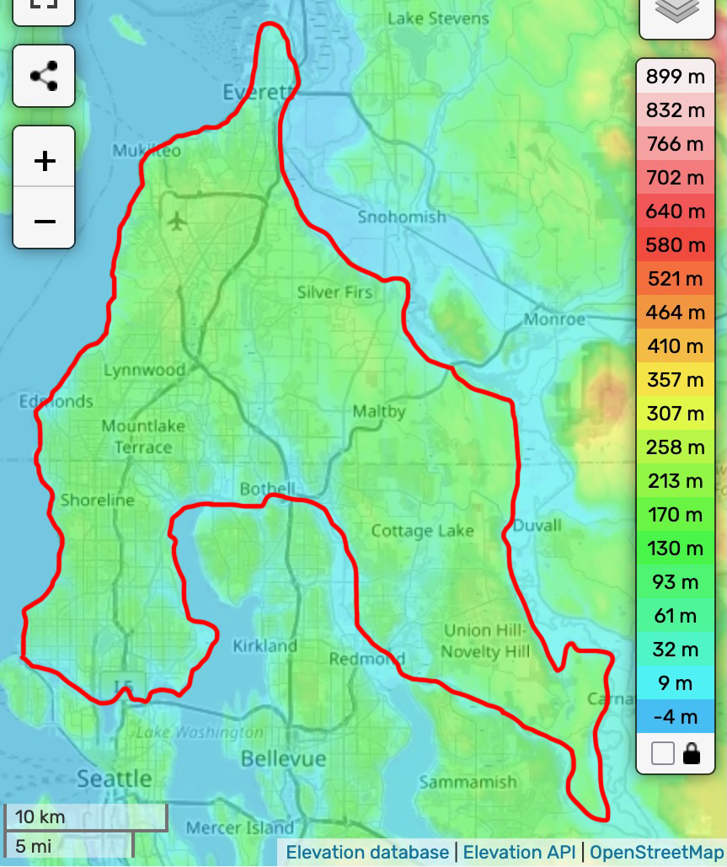Screen dimensions: 727x867
Task: Choose the -4 m blue legend swatch
Action: pyautogui.click(x=676, y=717)
